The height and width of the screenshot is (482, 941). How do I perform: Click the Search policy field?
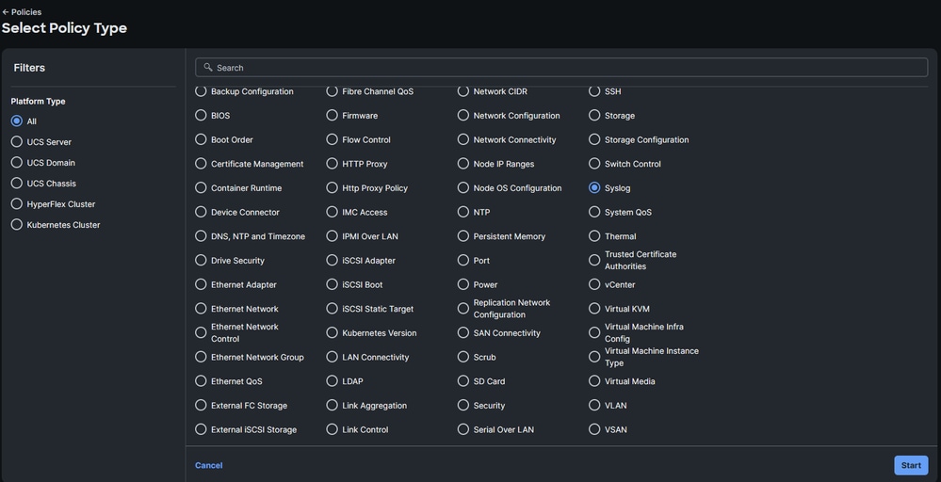click(x=561, y=67)
